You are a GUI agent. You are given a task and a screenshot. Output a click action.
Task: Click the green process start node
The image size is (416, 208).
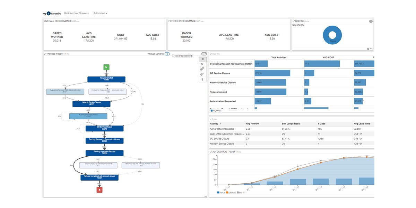[106, 67]
